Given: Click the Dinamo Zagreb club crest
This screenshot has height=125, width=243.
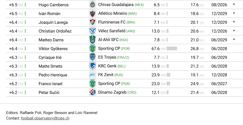Looking at the screenshot, I should 93,92.
